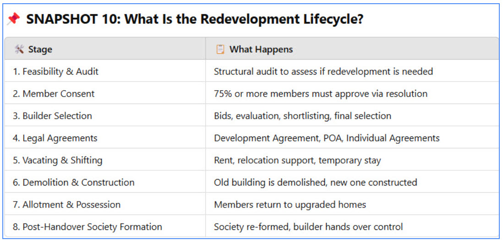503x240 pixels.
Task: Select the Allotment & Possession cell
Action: (x=105, y=204)
